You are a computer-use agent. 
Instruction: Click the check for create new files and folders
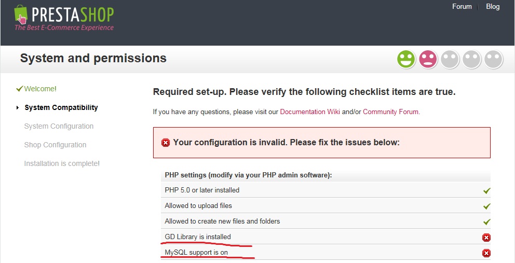coord(486,222)
